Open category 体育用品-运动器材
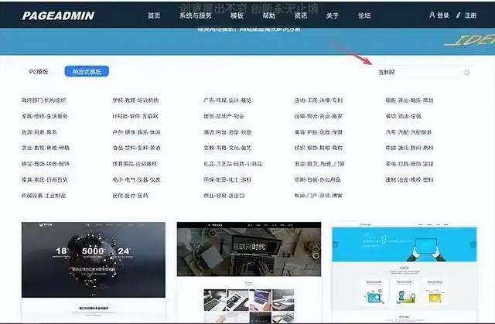This screenshot has width=495, height=324. point(135,164)
